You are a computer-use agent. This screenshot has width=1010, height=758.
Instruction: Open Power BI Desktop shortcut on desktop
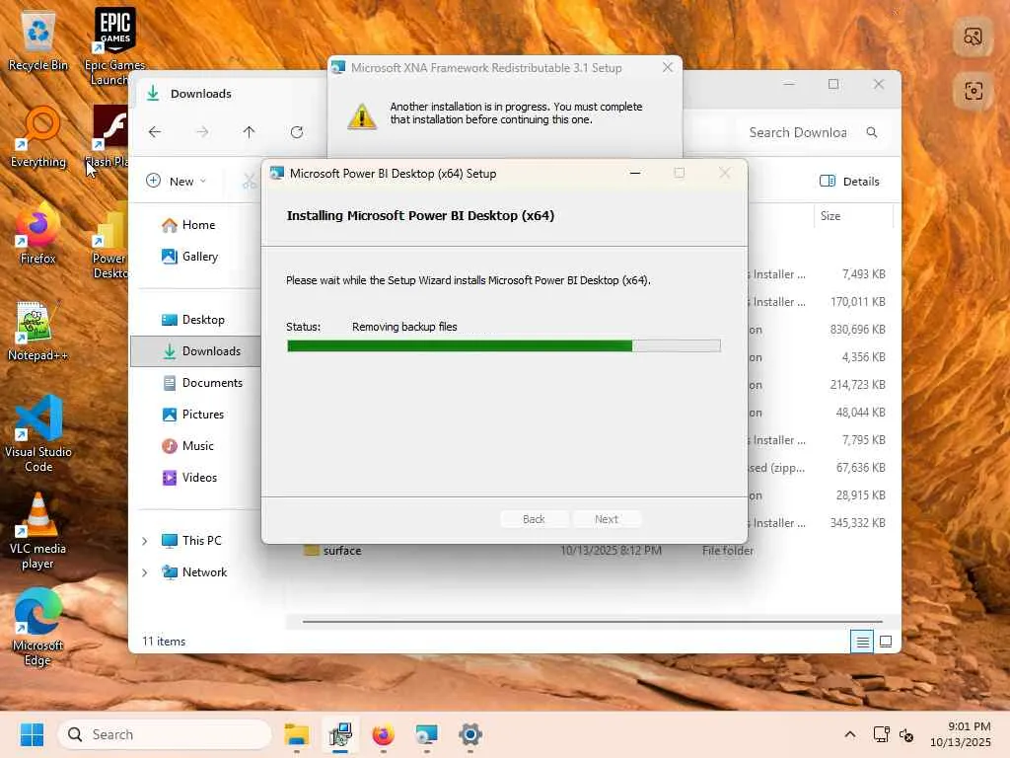[110, 240]
